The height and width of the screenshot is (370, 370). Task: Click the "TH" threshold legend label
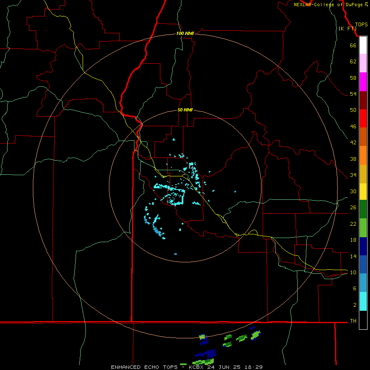pos(353,321)
